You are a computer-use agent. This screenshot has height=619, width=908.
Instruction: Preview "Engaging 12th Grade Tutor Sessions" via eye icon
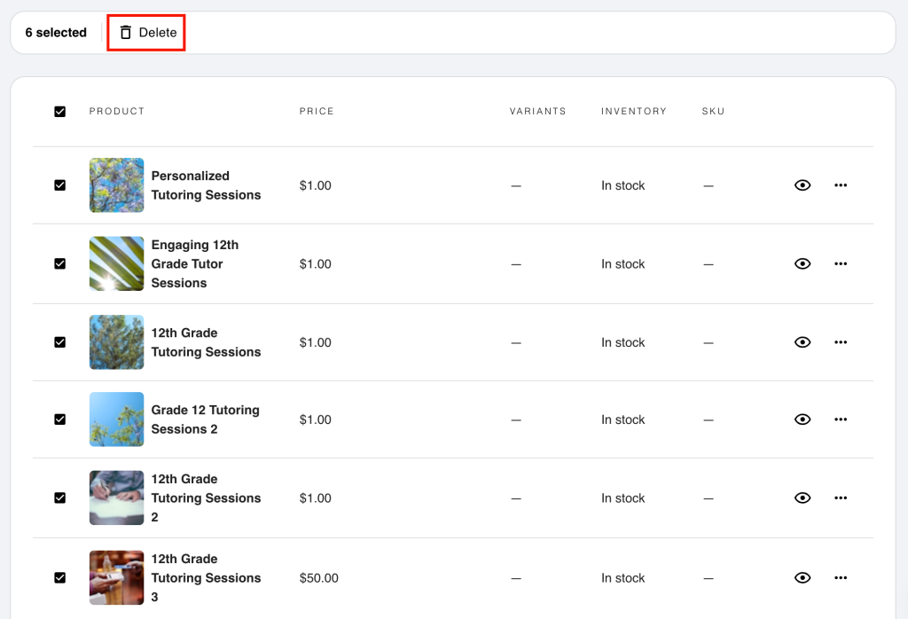tap(802, 263)
